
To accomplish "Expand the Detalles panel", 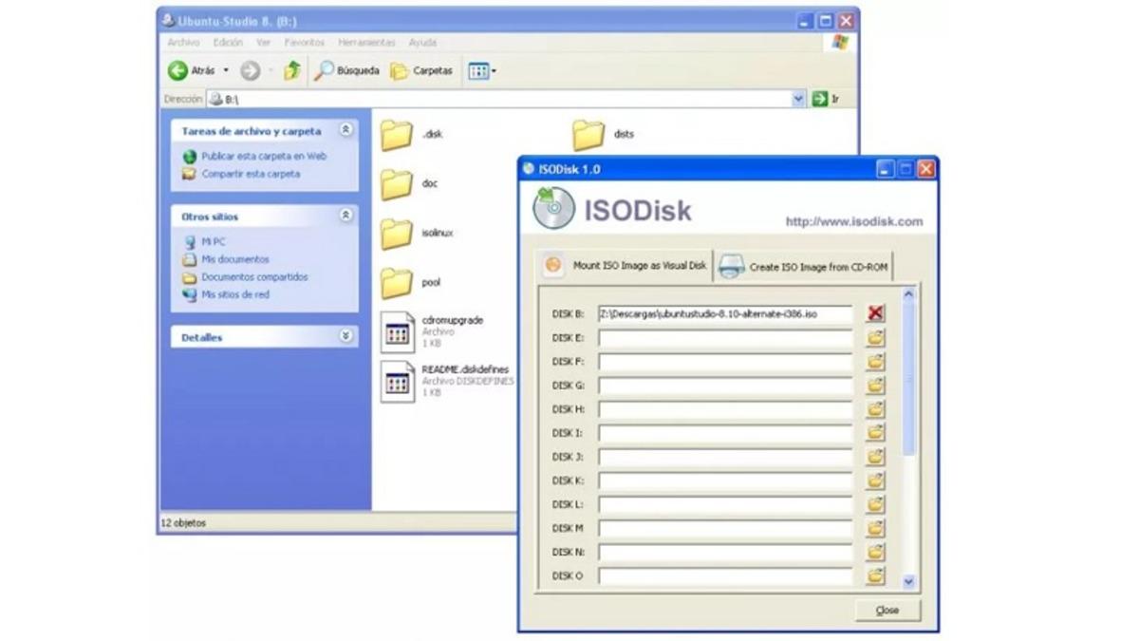I will coord(345,336).
